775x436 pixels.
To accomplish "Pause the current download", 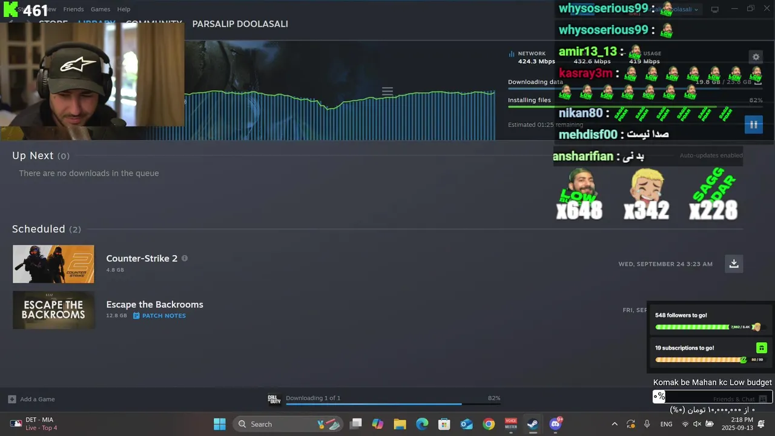I will [x=753, y=125].
